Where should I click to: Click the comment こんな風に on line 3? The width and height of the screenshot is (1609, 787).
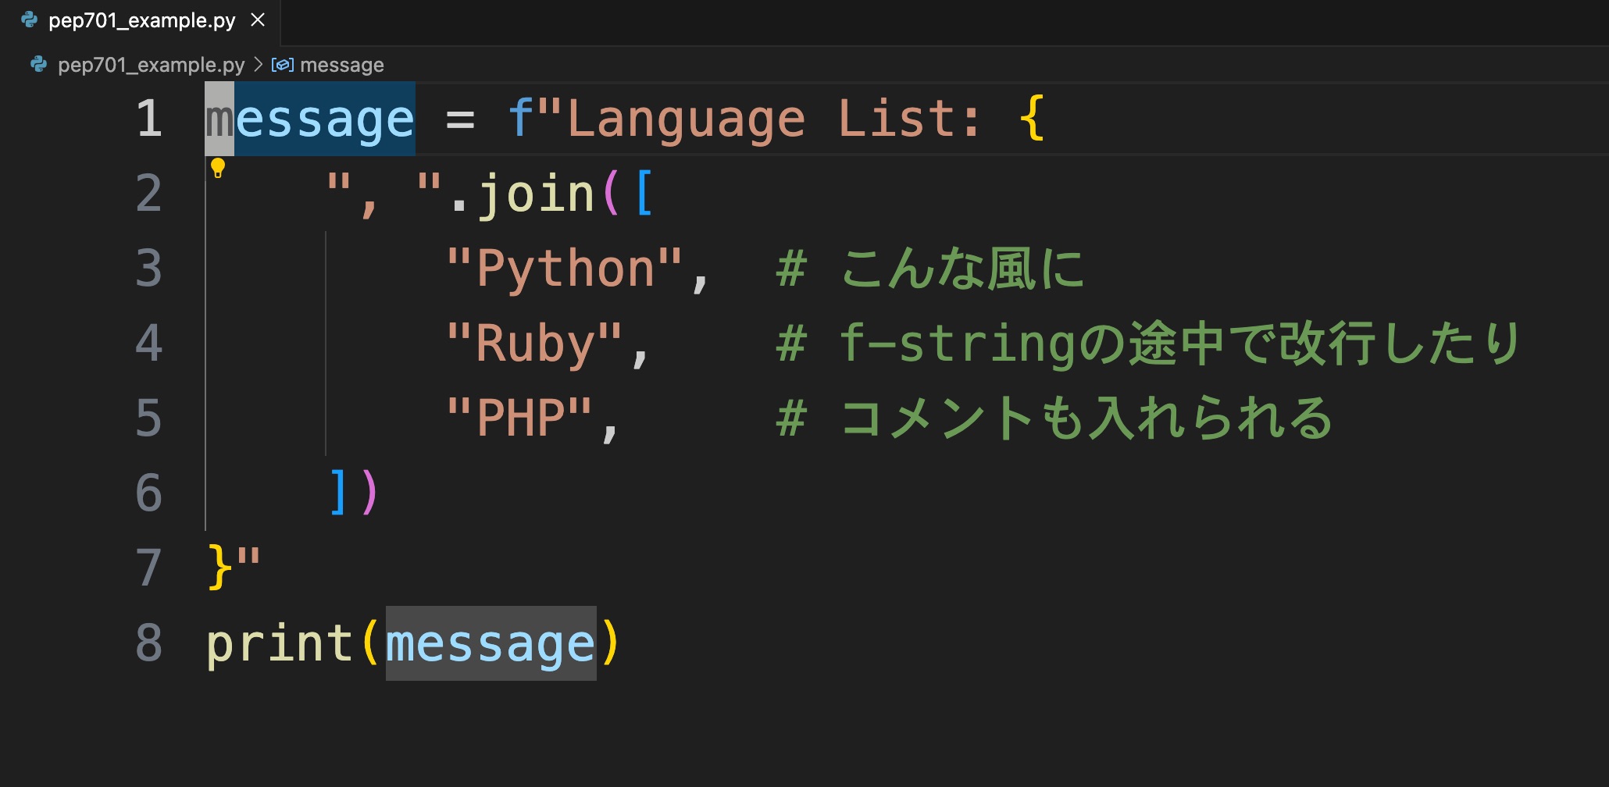coord(930,269)
